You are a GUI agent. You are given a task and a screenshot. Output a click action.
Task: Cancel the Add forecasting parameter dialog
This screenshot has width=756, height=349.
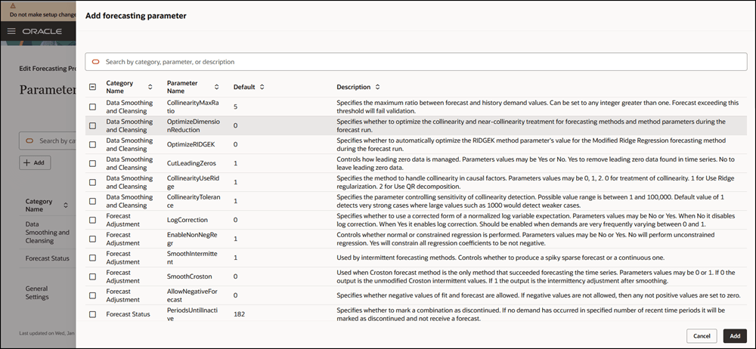click(x=701, y=335)
